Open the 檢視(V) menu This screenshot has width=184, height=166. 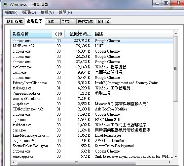pyautogui.click(x=47, y=12)
